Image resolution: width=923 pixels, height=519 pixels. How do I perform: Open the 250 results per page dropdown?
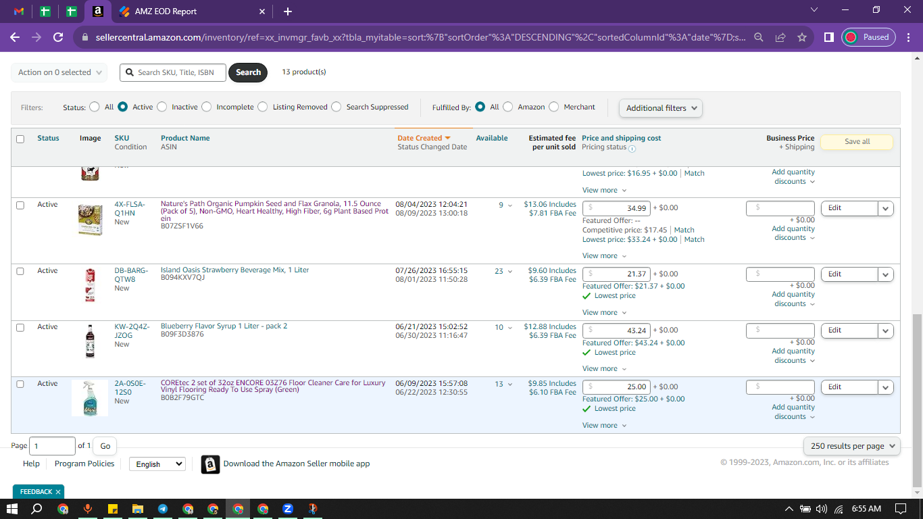(x=851, y=446)
